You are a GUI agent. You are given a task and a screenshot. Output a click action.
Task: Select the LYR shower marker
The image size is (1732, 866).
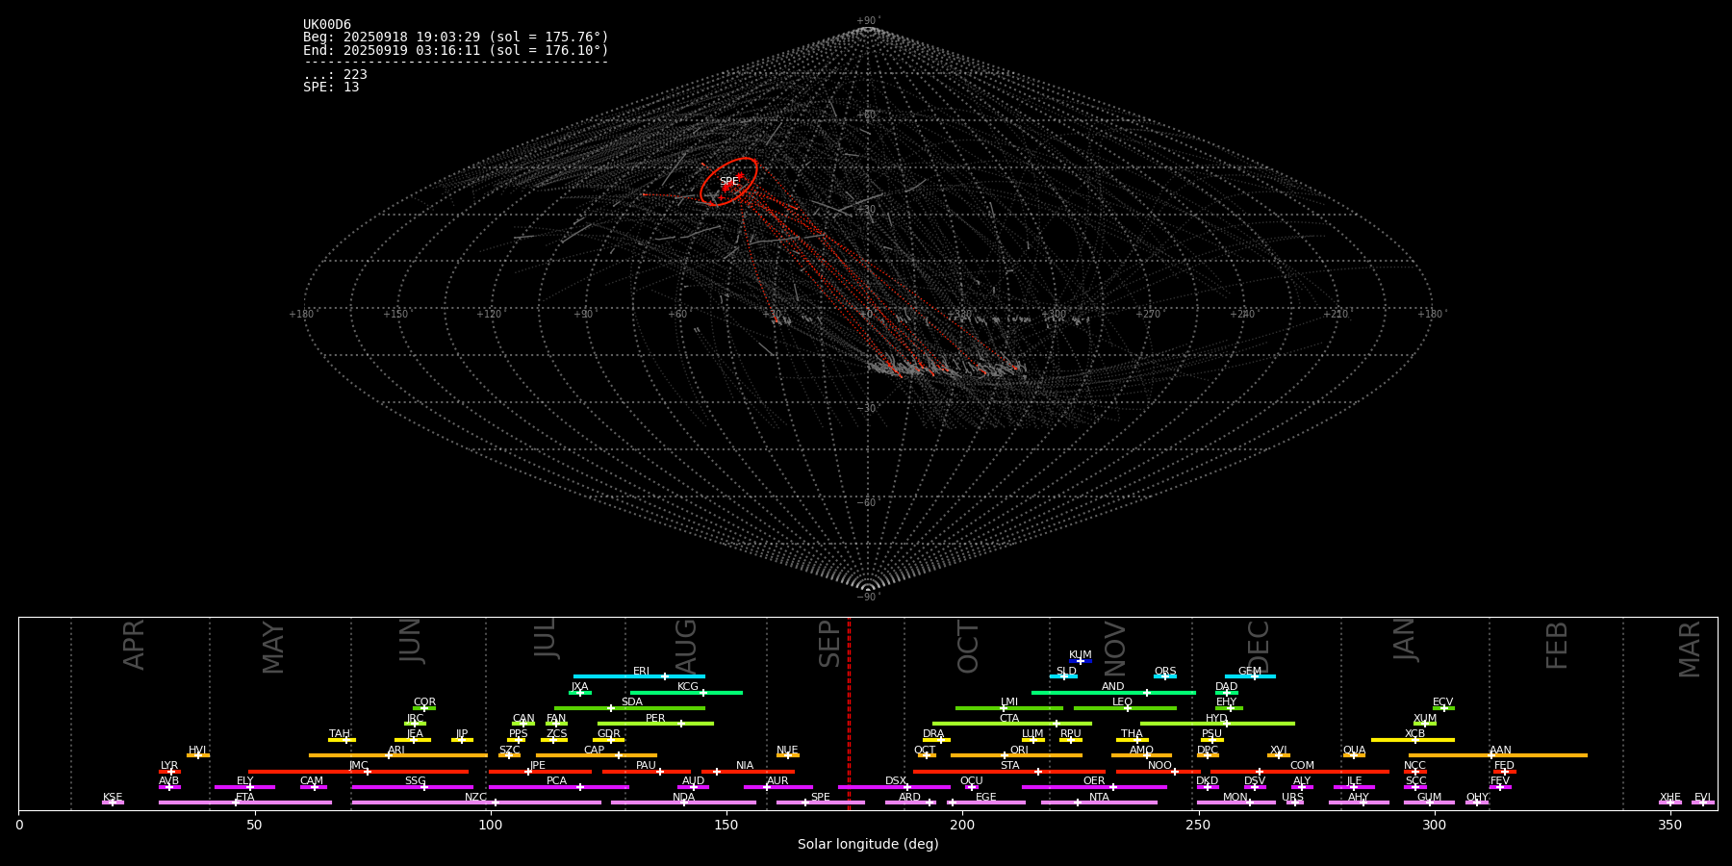pyautogui.click(x=171, y=771)
